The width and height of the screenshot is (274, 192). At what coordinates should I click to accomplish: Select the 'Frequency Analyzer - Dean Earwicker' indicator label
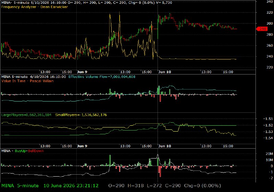click(35, 7)
